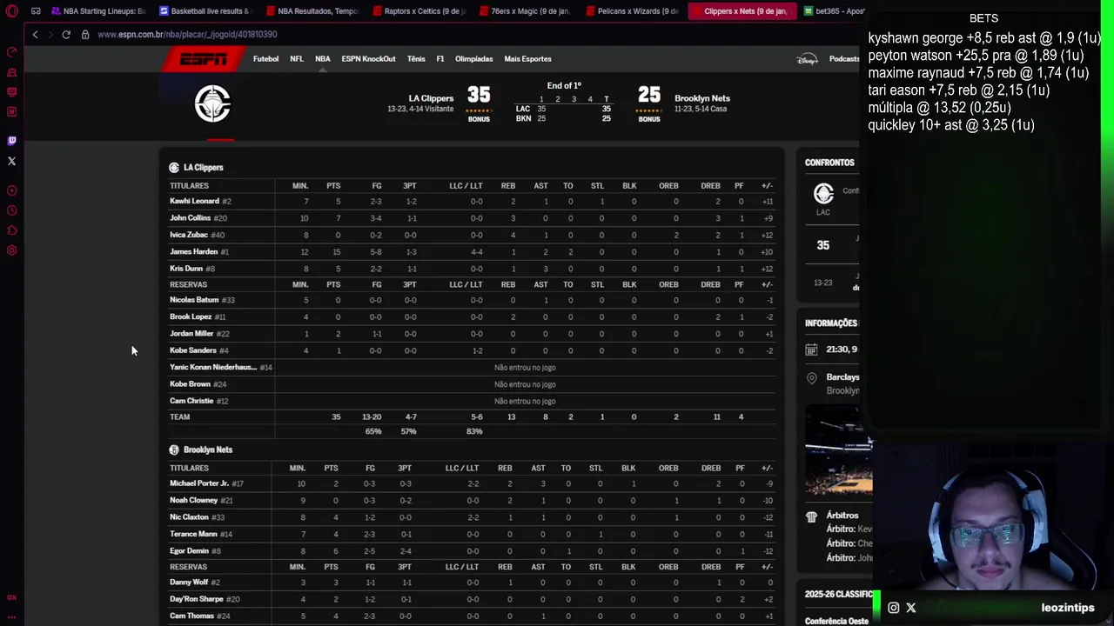Screen dimensions: 1114x626
Task: Select the Clippers x Nets tab
Action: click(x=742, y=11)
